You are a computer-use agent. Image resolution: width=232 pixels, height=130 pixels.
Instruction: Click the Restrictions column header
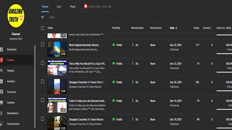[x=156, y=28]
